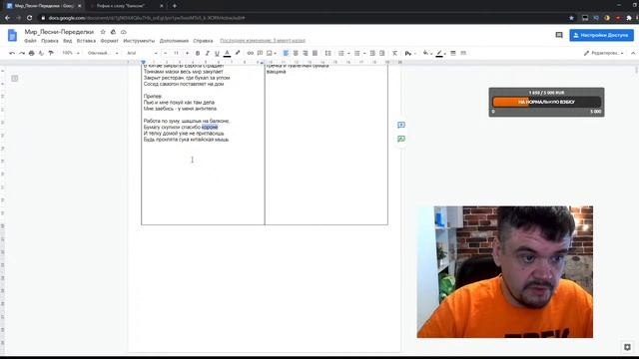The height and width of the screenshot is (359, 639).
Task: Open the Инструменты menu
Action: [139, 41]
